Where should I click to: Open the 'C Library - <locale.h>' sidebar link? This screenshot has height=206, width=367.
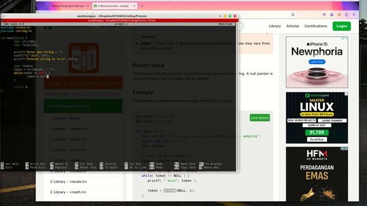tap(69, 181)
